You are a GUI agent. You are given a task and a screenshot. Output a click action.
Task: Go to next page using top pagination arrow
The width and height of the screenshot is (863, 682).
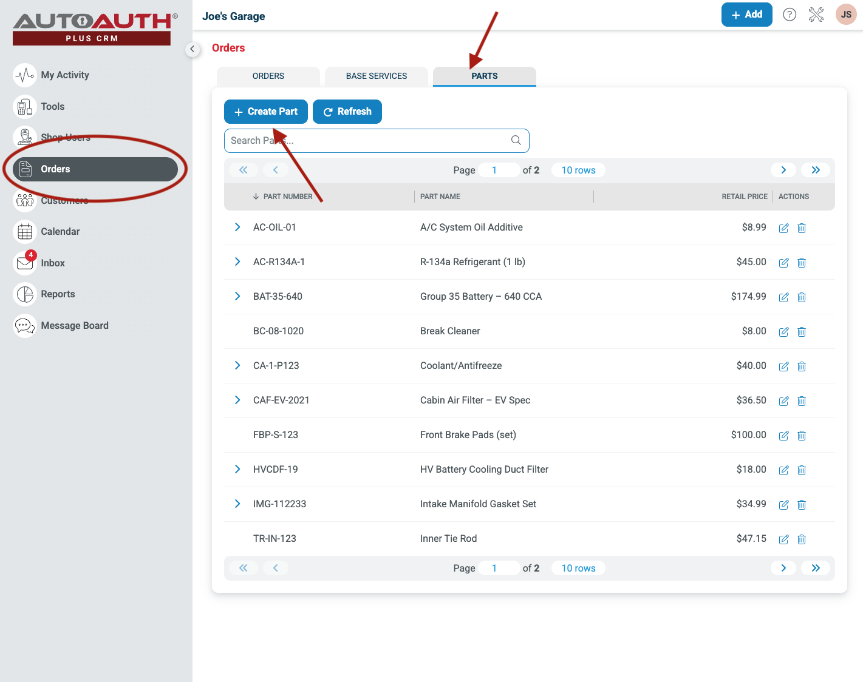[783, 170]
